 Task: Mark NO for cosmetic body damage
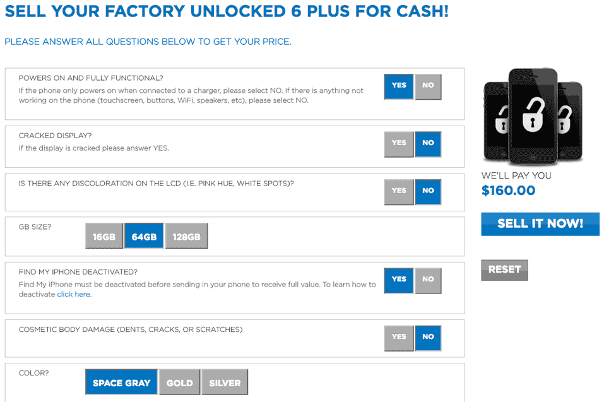428,338
